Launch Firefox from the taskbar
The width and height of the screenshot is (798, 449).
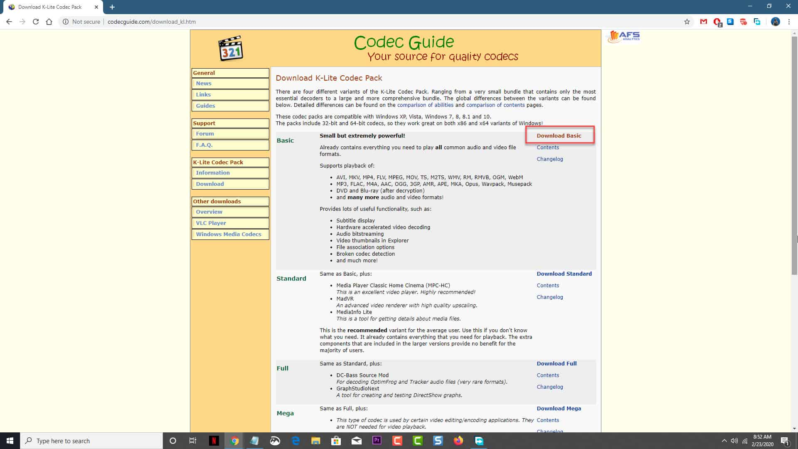click(x=458, y=441)
